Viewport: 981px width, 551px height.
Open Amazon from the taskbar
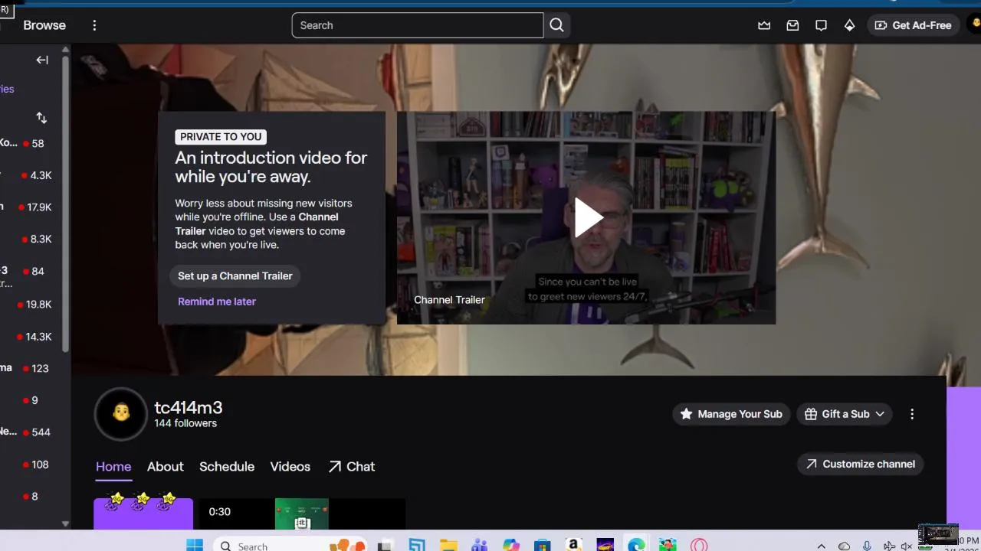pyautogui.click(x=573, y=546)
